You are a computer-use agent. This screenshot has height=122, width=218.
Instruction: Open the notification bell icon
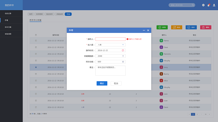tap(208, 5)
